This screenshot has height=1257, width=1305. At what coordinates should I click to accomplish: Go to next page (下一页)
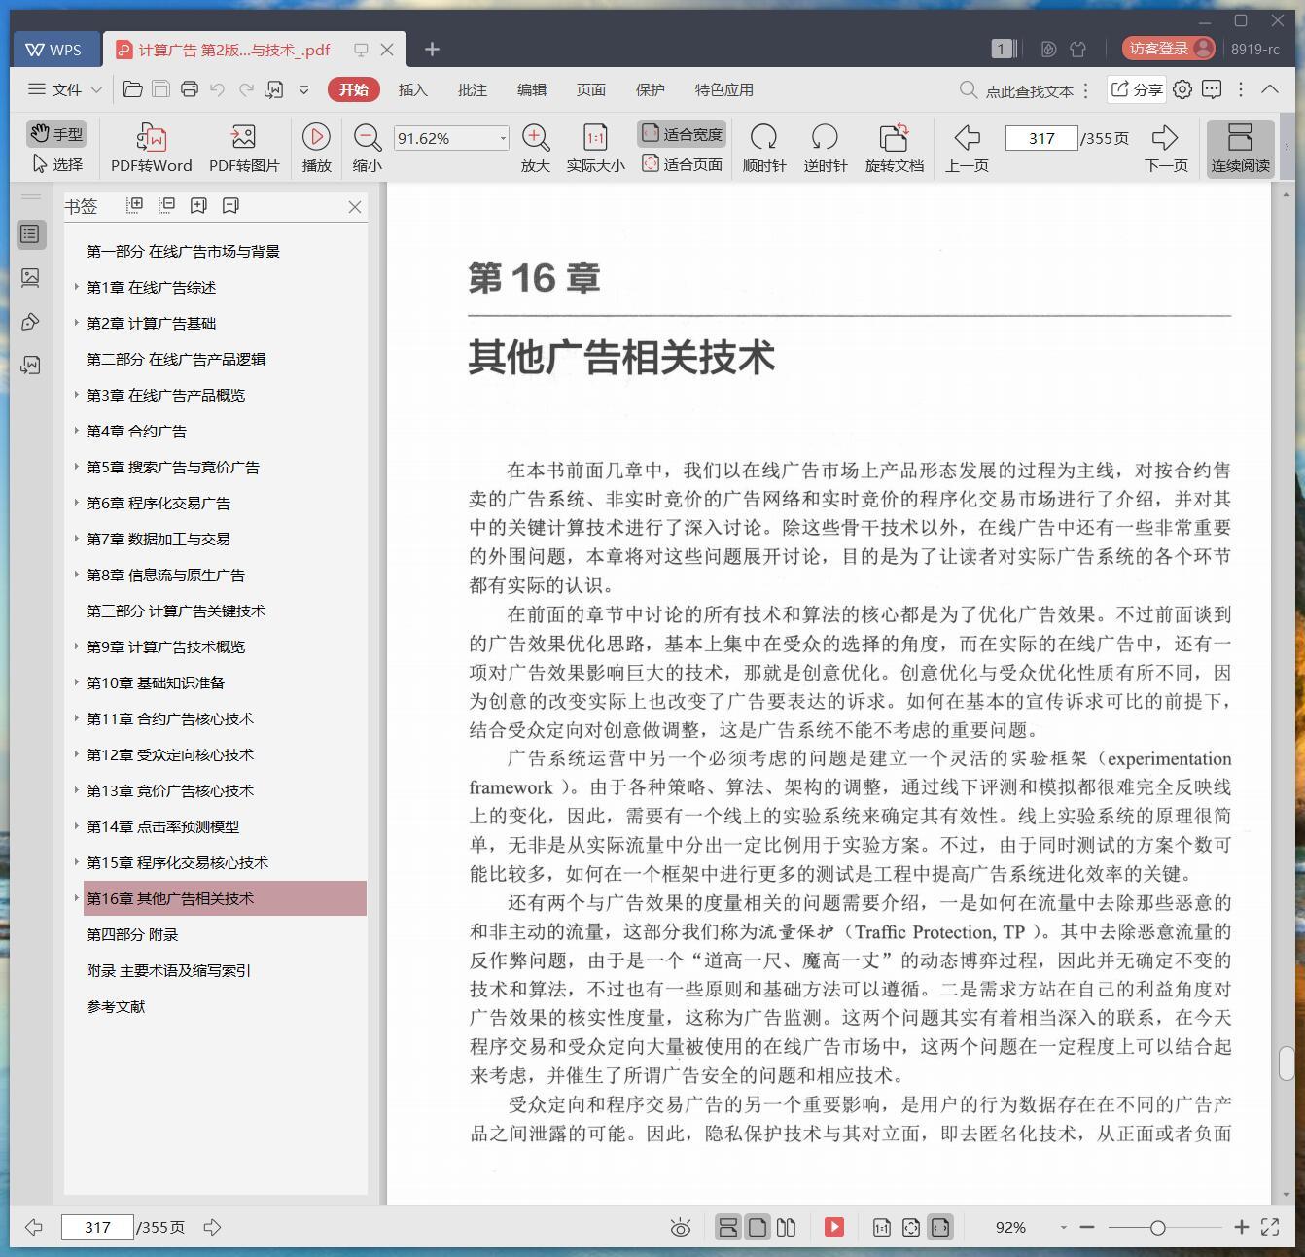coord(1165,148)
